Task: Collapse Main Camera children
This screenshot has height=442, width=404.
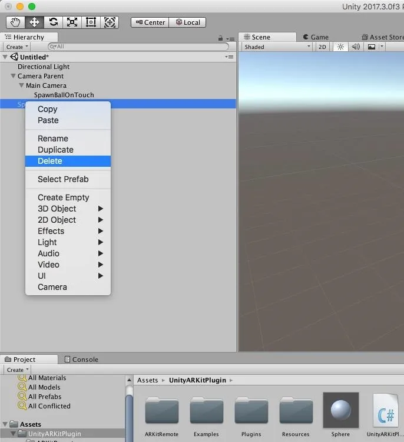Action: tap(21, 85)
